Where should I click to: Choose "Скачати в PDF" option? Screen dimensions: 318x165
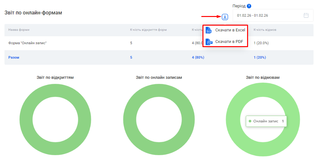pos(229,42)
